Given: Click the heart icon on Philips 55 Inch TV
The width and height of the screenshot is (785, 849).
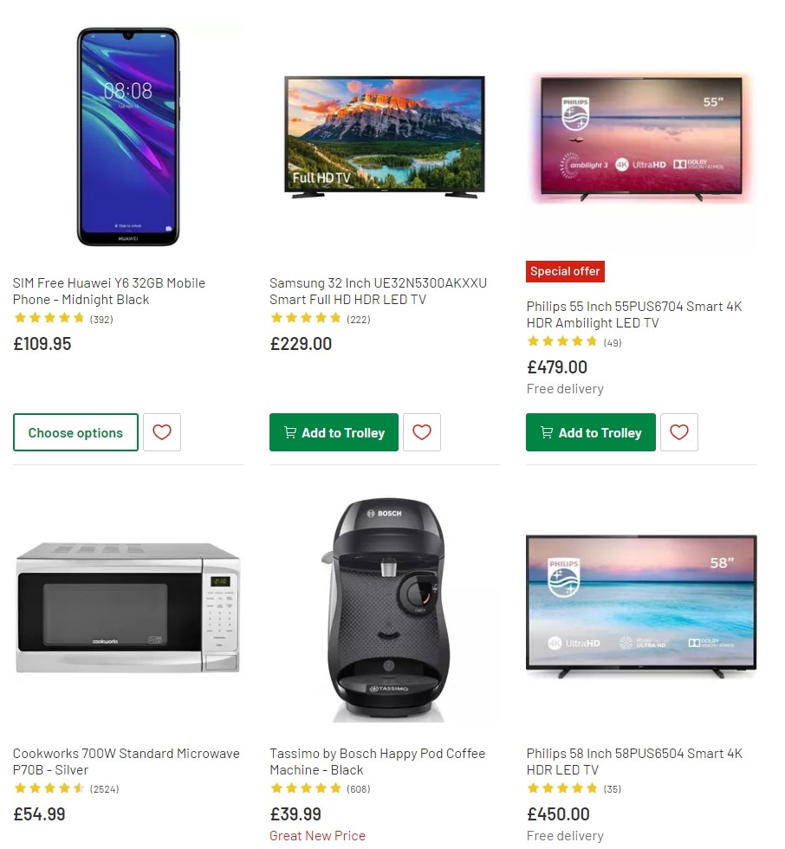Looking at the screenshot, I should [679, 431].
